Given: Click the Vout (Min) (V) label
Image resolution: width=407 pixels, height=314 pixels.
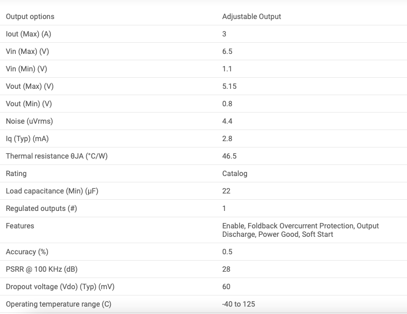Looking at the screenshot, I should pos(29,104).
